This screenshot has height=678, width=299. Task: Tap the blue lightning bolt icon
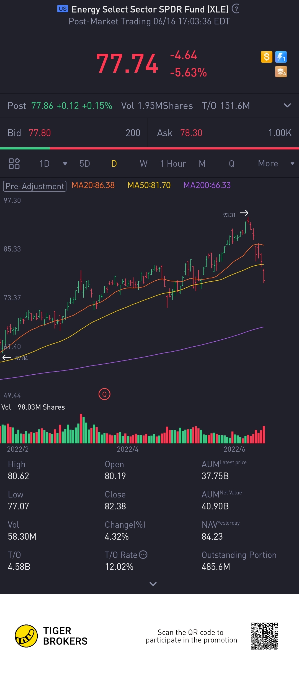[x=281, y=57]
